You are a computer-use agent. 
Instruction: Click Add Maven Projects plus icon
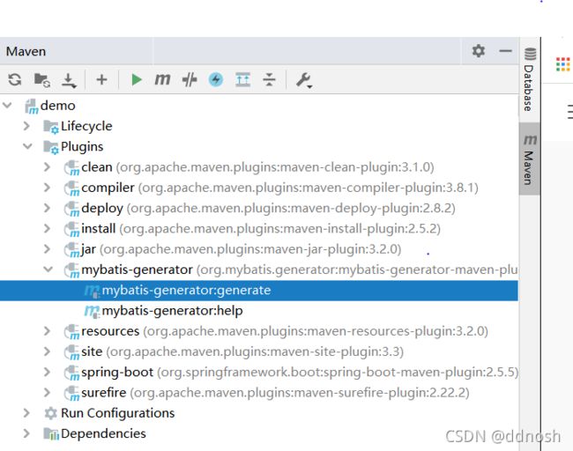click(x=101, y=79)
